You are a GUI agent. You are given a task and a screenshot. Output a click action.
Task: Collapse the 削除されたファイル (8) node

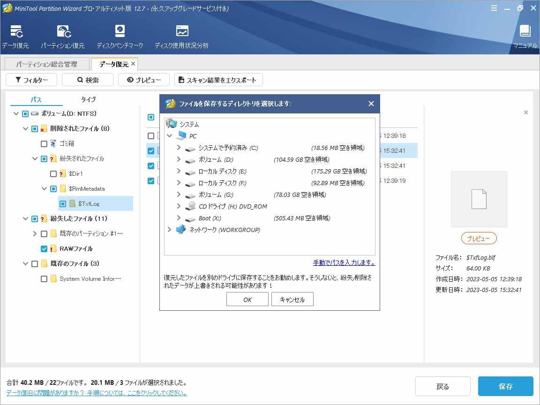click(25, 128)
